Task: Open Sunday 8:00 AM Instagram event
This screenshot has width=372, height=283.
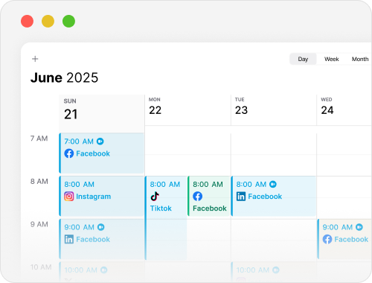Action: click(x=102, y=196)
